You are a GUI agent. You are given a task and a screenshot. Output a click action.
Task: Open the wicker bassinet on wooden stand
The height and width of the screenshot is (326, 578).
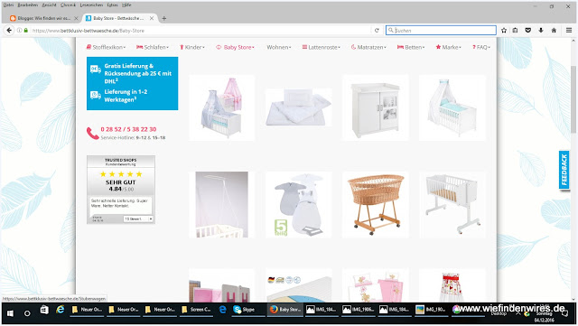[376, 205]
